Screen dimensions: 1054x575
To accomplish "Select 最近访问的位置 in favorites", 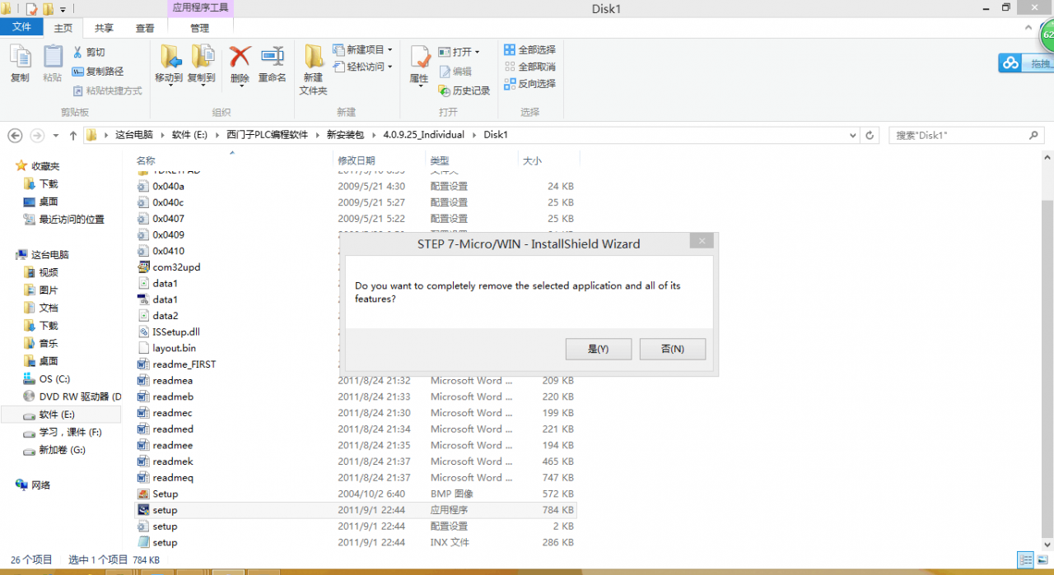I will [x=72, y=220].
